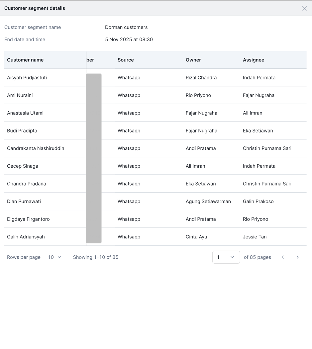Click the Budi Pradipta row
Screen dimensions: 312x349
click(155, 131)
